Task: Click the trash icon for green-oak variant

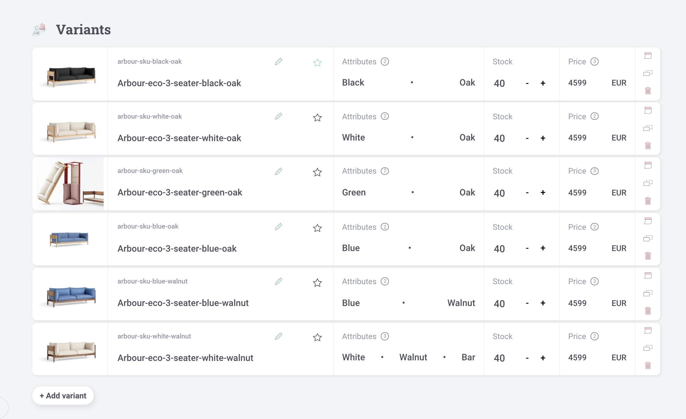Action: tap(648, 201)
